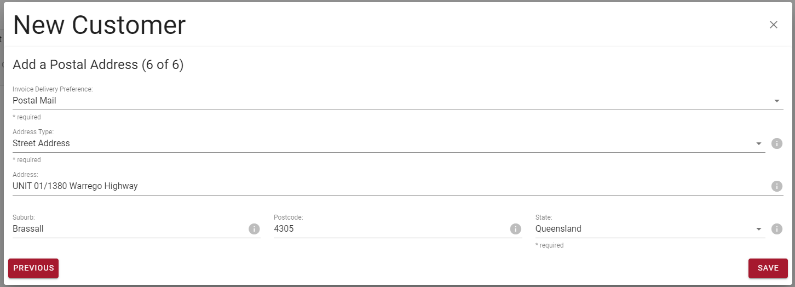Change the Queensland state selection

click(558, 229)
